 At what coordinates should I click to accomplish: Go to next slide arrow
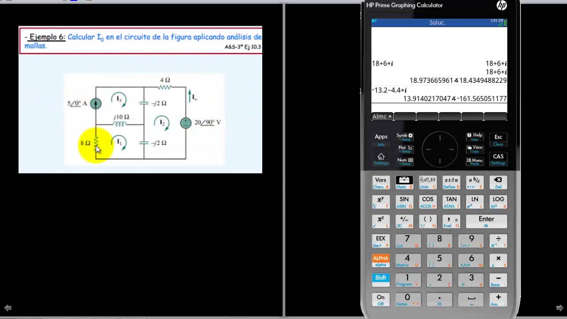[x=560, y=307]
